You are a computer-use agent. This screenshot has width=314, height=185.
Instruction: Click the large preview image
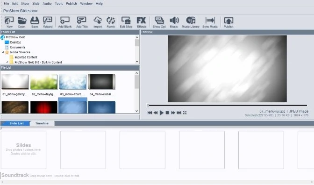click(x=227, y=69)
